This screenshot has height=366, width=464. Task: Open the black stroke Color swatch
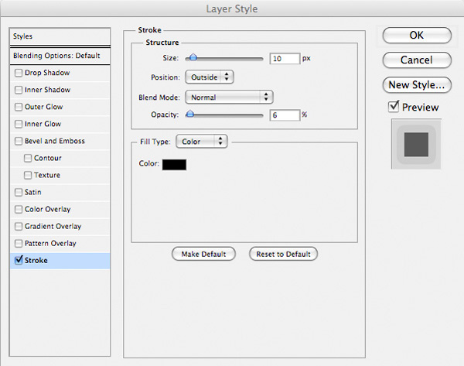point(174,165)
